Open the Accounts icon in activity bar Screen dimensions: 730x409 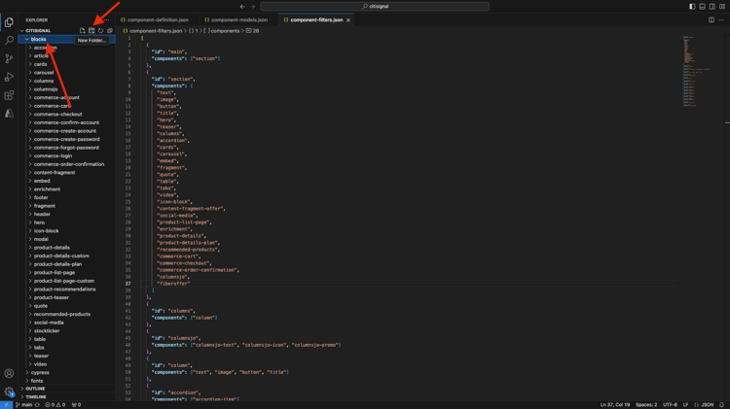9,373
